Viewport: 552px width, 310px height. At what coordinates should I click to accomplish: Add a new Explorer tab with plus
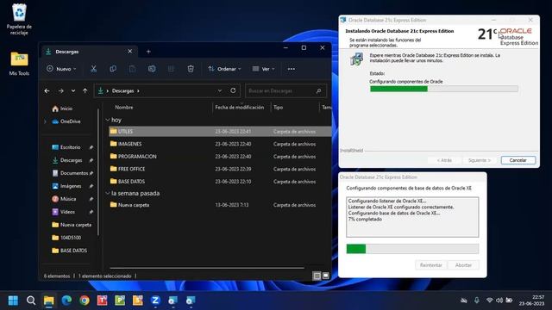(148, 52)
